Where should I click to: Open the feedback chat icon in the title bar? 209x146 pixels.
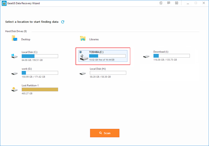(x=169, y=3)
